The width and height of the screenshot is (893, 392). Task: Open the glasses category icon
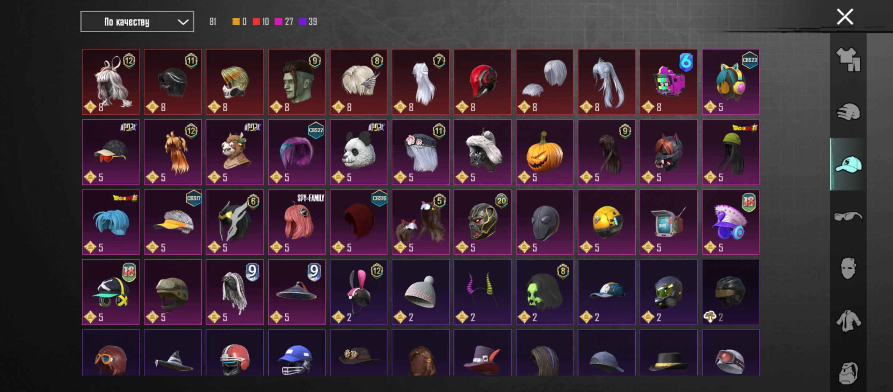click(x=848, y=217)
